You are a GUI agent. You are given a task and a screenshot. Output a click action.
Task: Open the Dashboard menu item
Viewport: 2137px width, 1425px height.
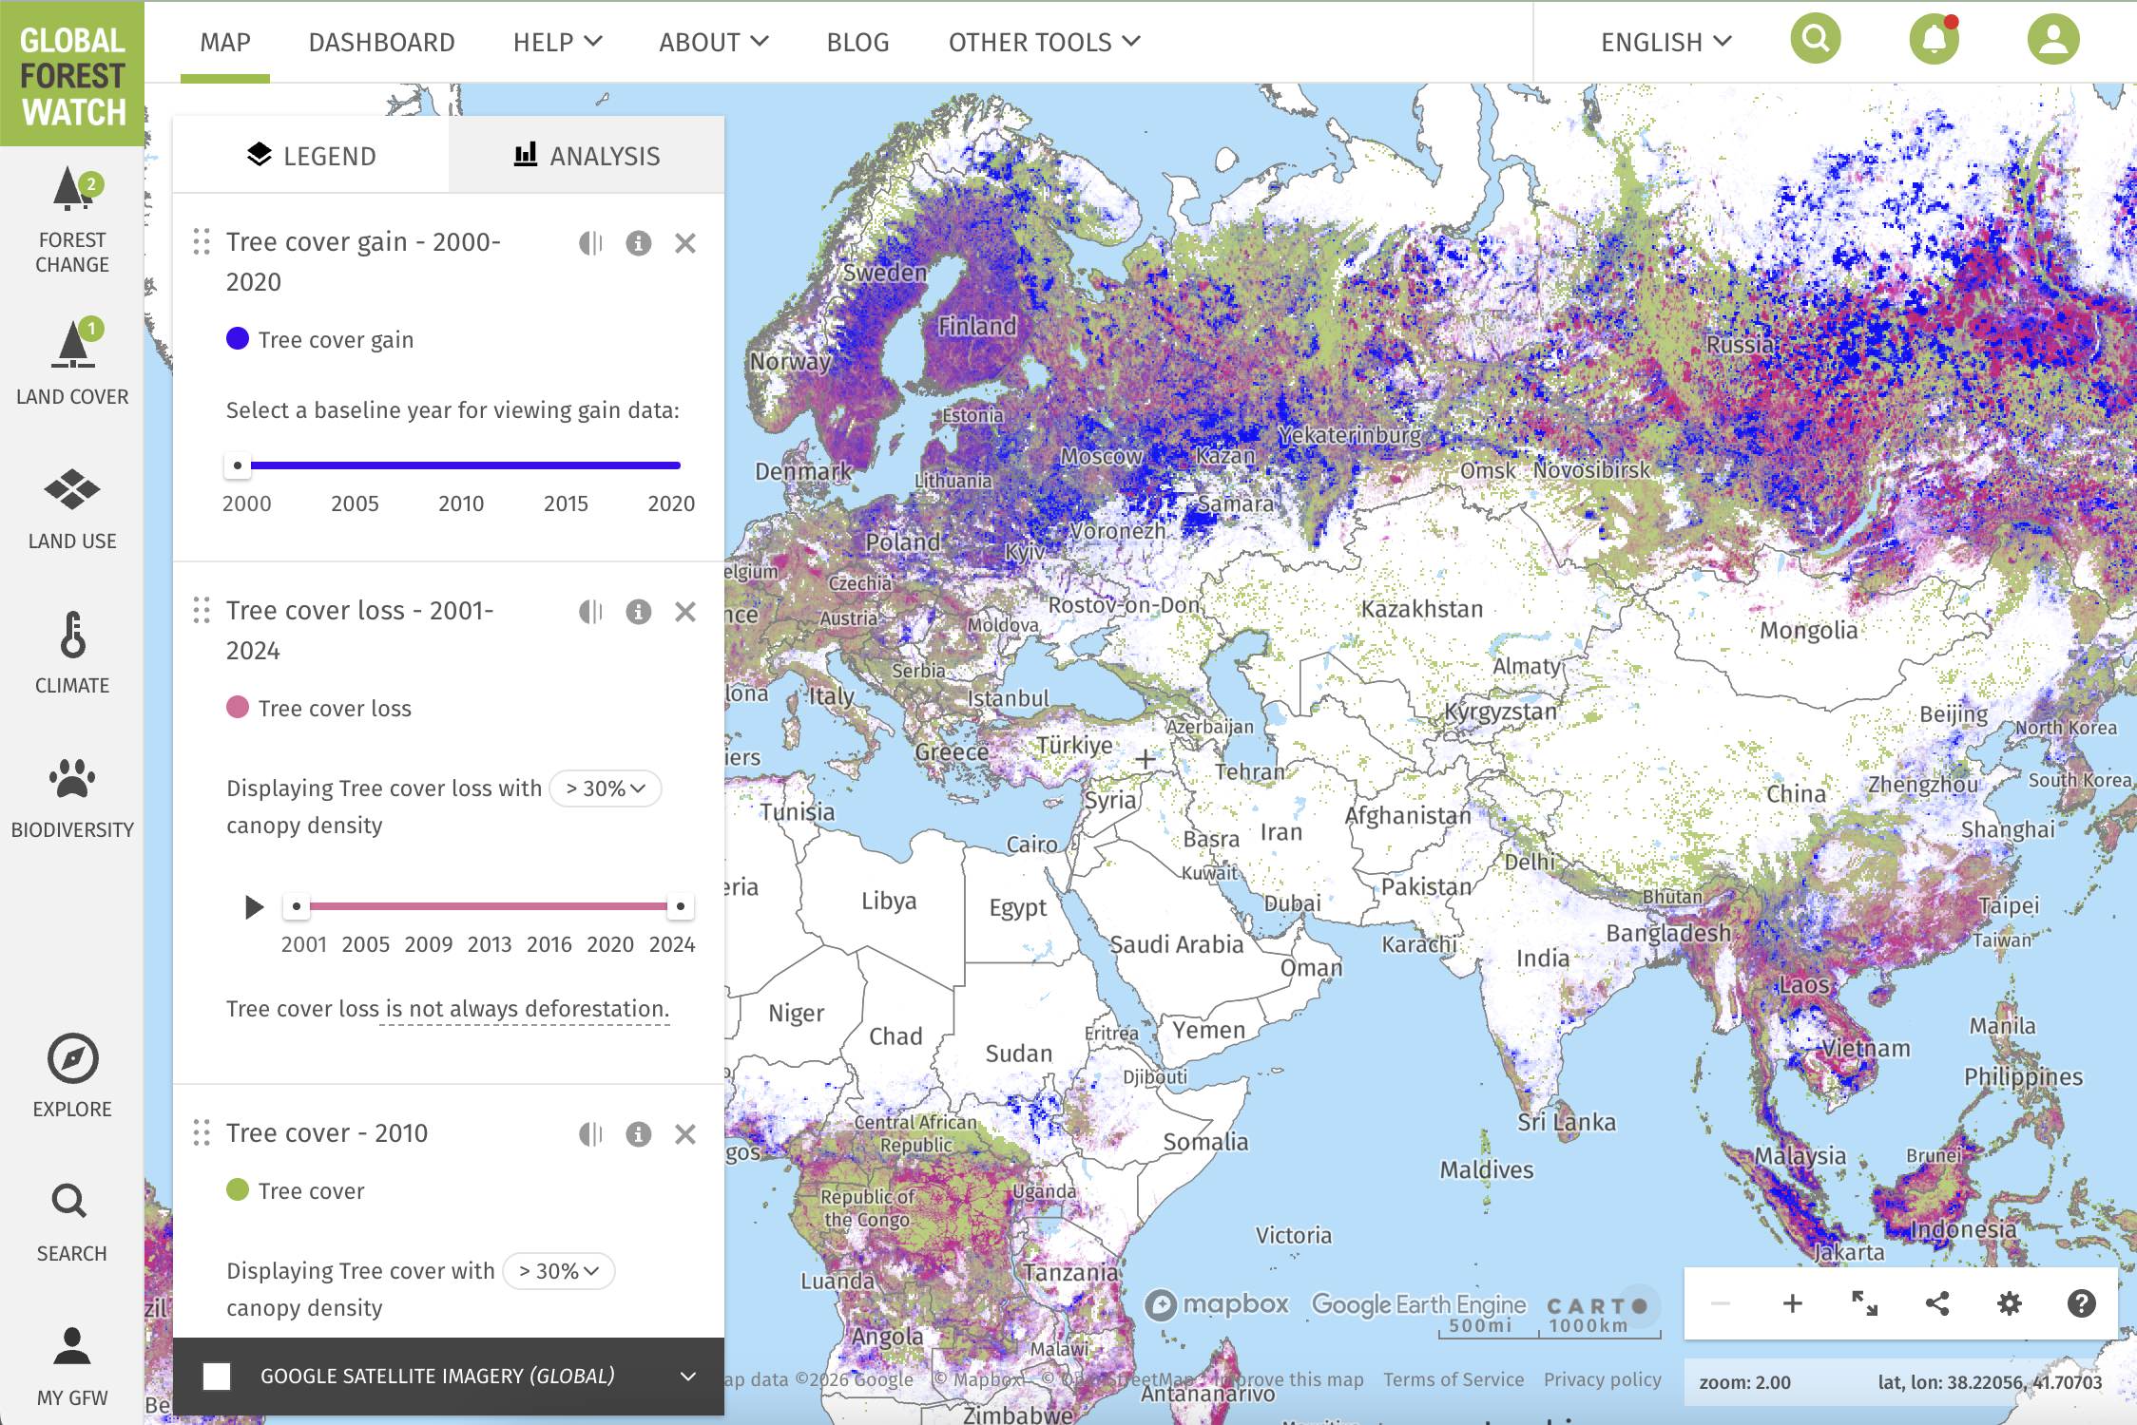[381, 42]
